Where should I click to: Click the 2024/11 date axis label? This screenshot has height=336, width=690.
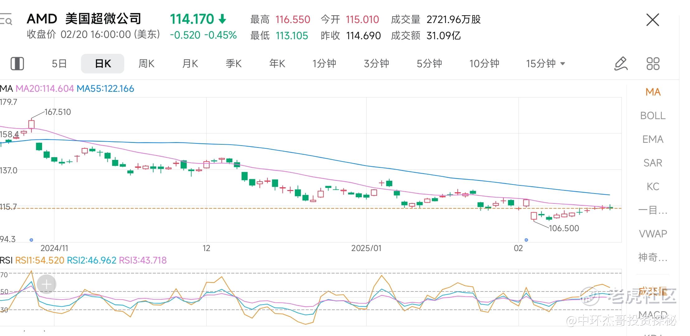54,248
